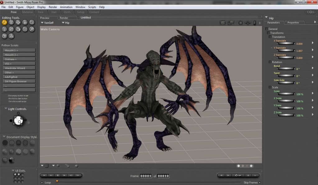
Task: Collapse the Translation section
Action: (270, 37)
